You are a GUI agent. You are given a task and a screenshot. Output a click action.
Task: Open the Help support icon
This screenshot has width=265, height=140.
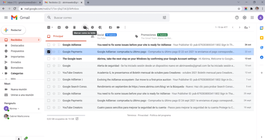tap(237, 18)
